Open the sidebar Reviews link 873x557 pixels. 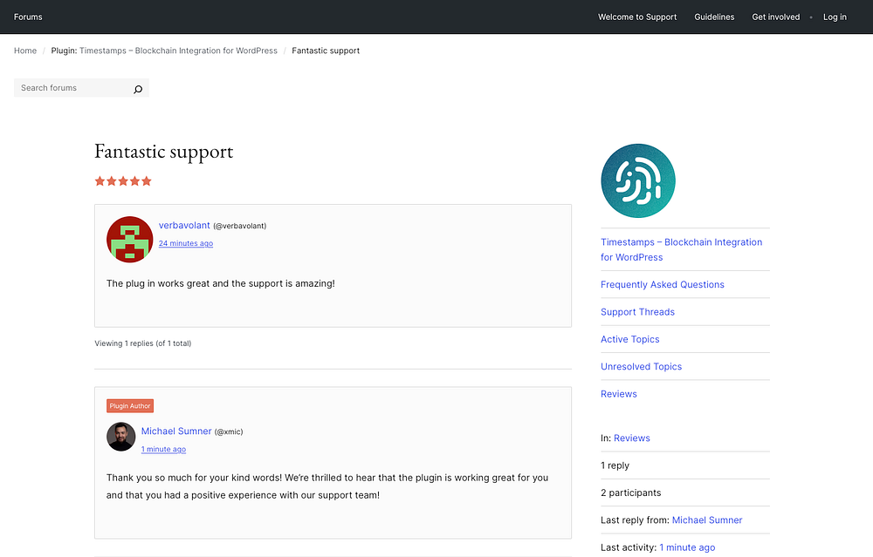pos(619,394)
